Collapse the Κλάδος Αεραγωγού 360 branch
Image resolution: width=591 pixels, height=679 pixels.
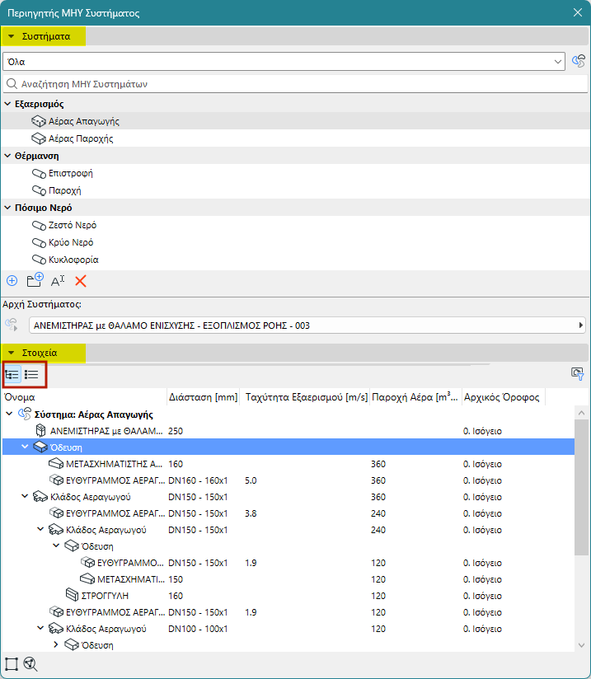[25, 496]
